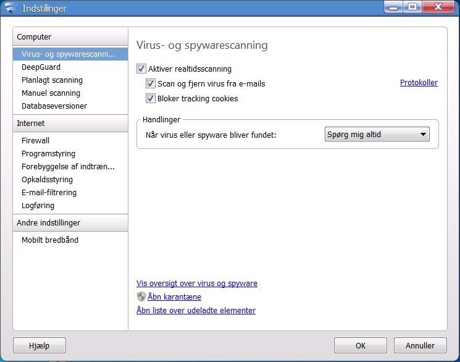This screenshot has width=460, height=362.
Task: Click the Annuller button
Action: point(420,345)
